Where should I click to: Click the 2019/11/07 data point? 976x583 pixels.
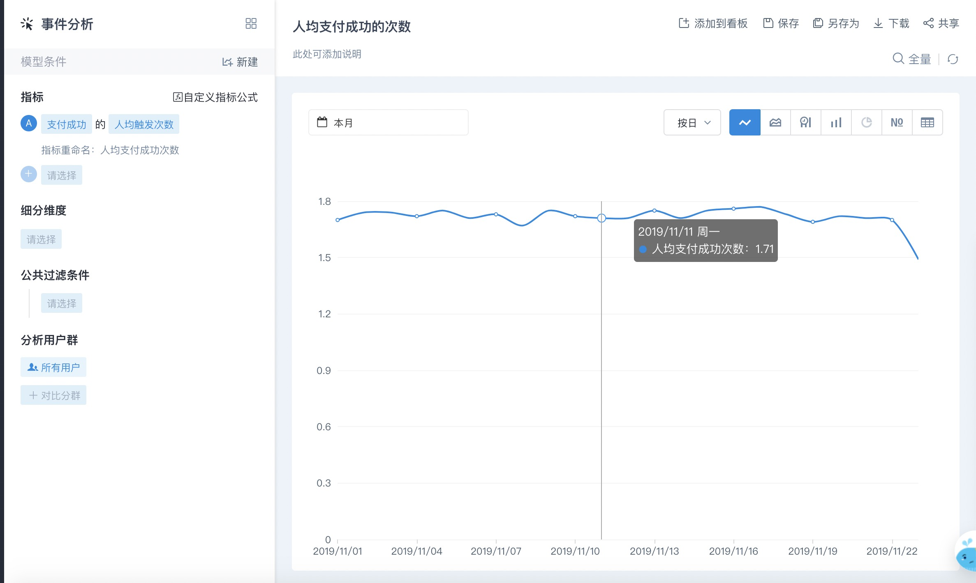coord(496,214)
